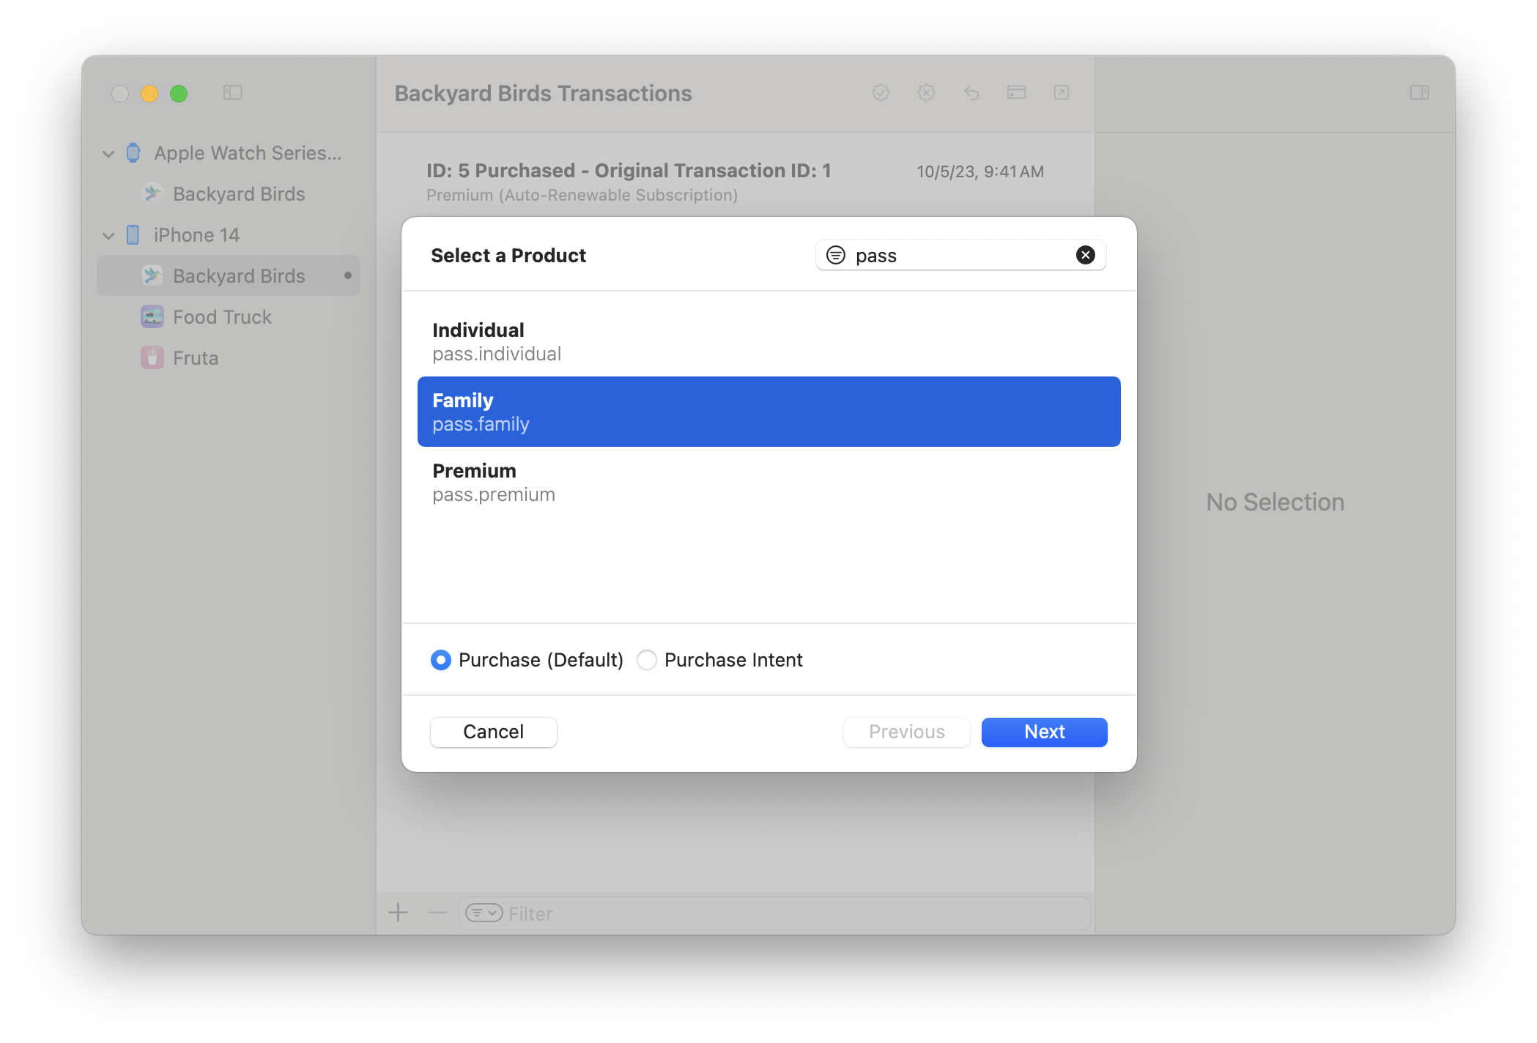Viewport: 1537px width, 1043px height.
Task: Select Purchase Intent radio button
Action: [x=647, y=660]
